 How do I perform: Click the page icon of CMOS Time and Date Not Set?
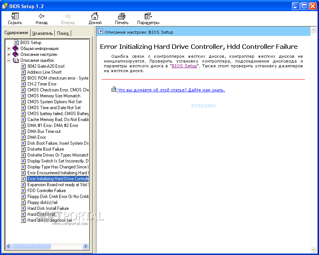(x=23, y=108)
